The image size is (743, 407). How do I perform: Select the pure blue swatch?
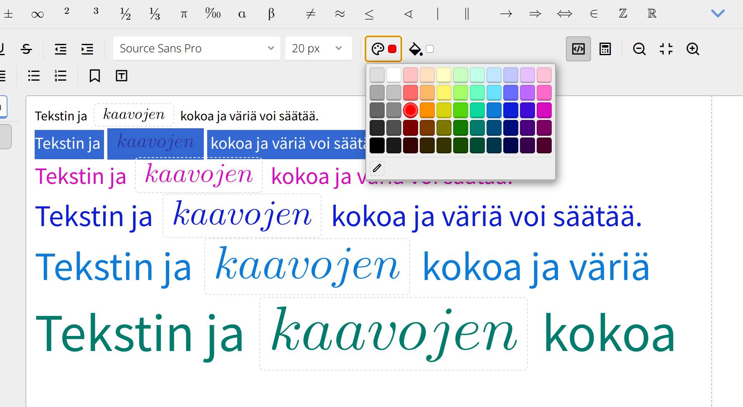click(511, 110)
